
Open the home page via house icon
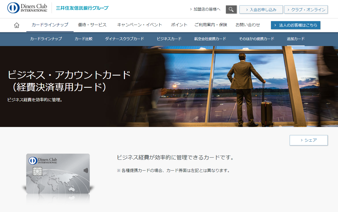click(x=17, y=25)
